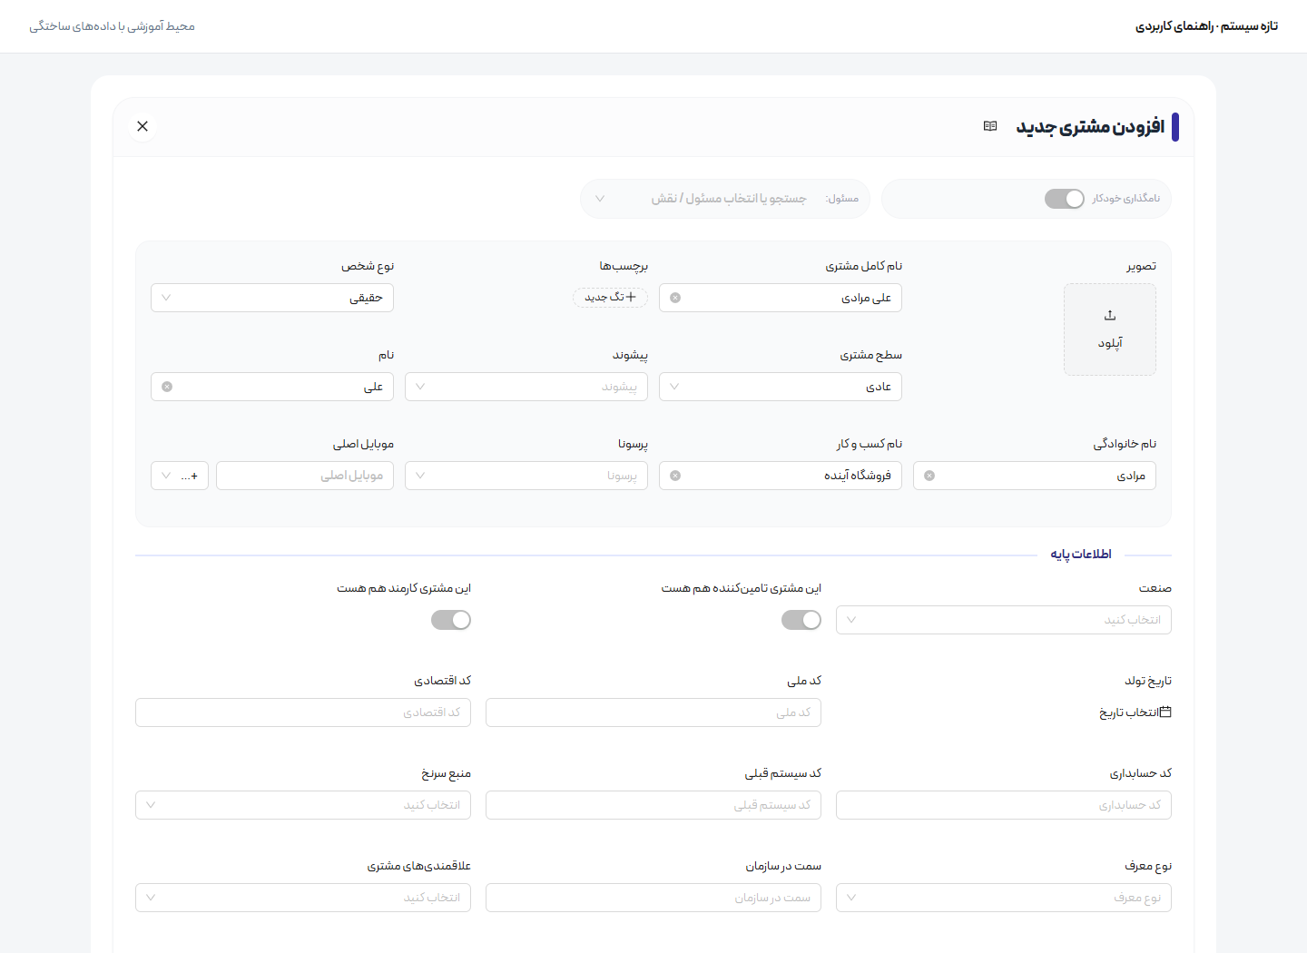Click the calendar icon for birth date
Screen dimensions: 1307x953
(x=1165, y=712)
